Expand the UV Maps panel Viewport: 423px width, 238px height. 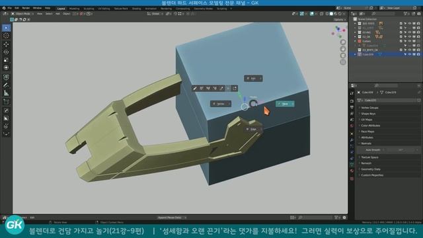pyautogui.click(x=367, y=120)
